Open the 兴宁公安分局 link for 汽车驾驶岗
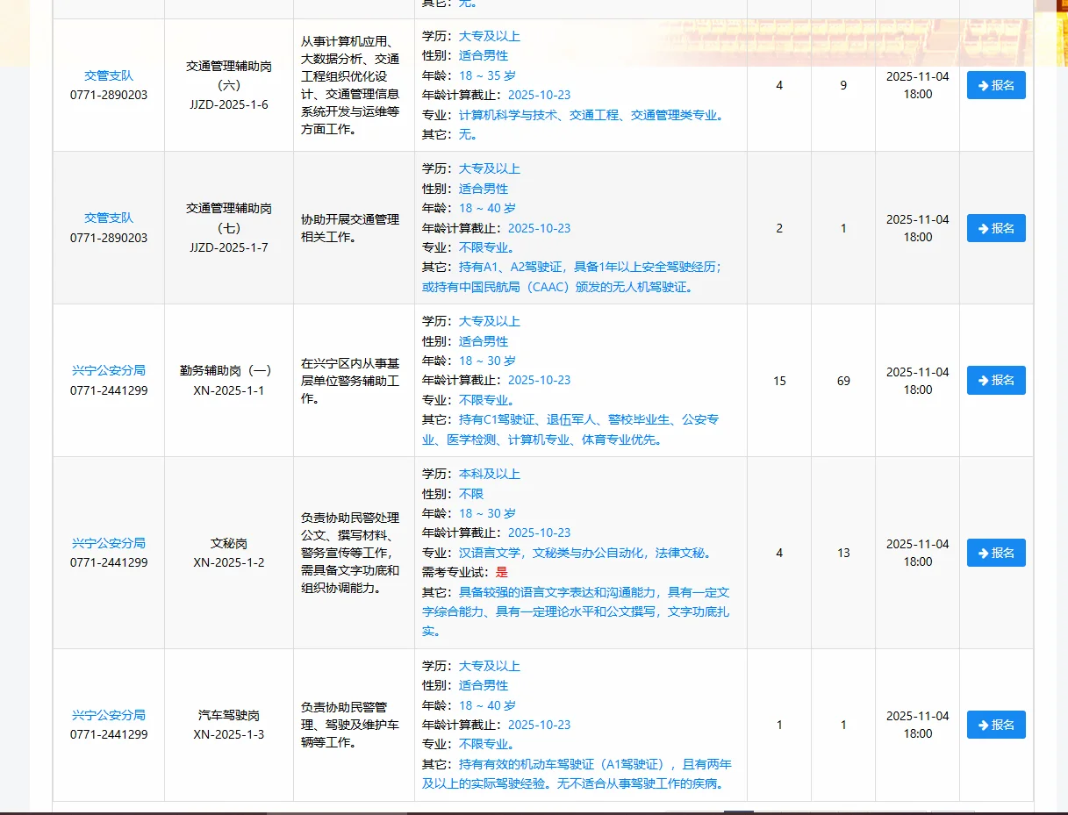 pos(108,715)
